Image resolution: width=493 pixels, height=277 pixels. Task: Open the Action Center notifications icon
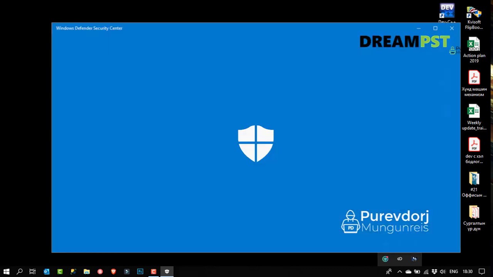481,272
